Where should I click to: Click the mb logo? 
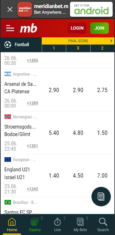[x=29, y=28]
